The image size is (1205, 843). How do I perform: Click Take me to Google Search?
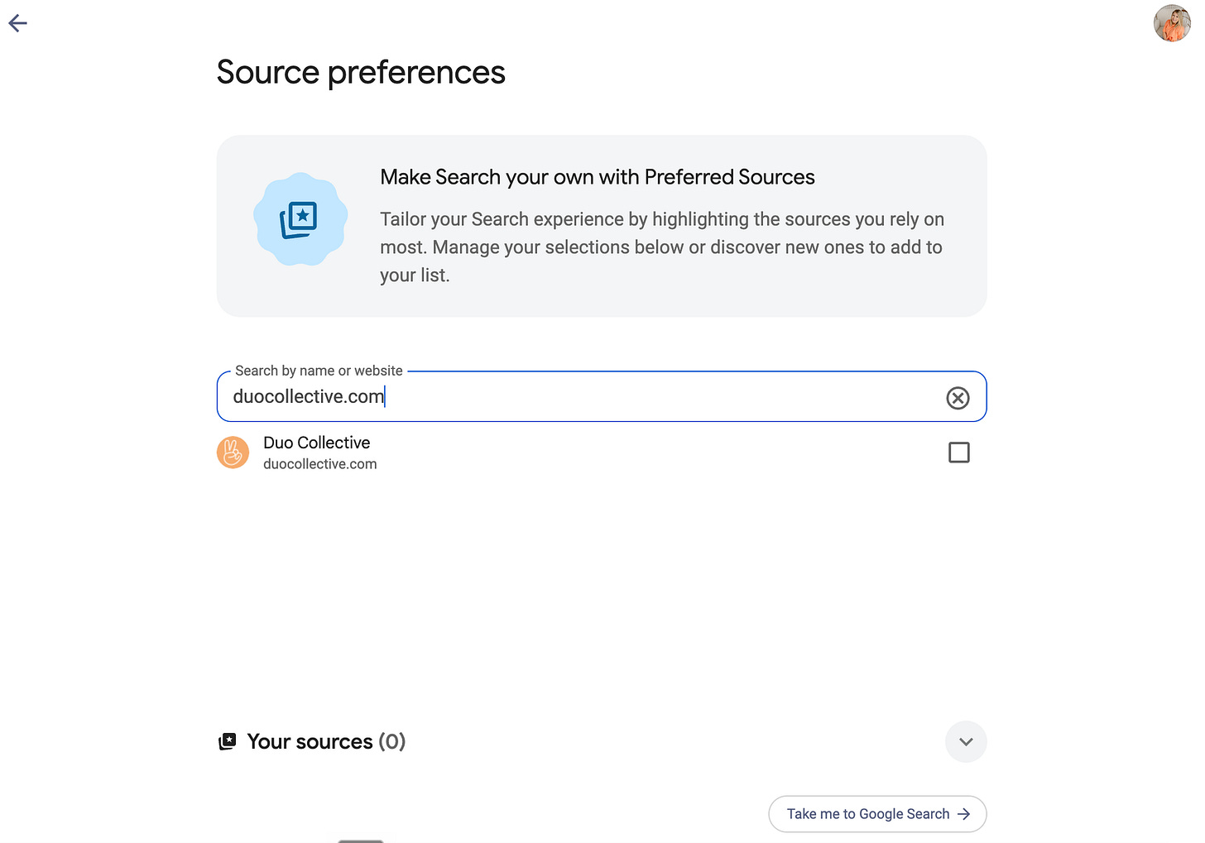[877, 814]
